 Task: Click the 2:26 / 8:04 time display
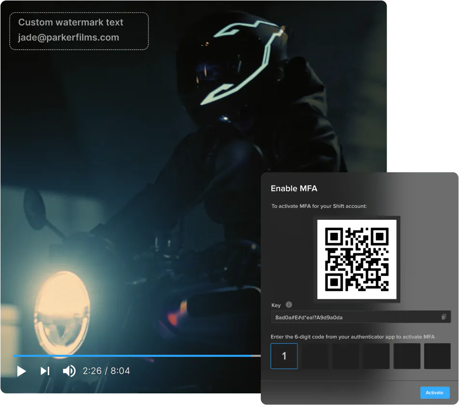pyautogui.click(x=106, y=371)
